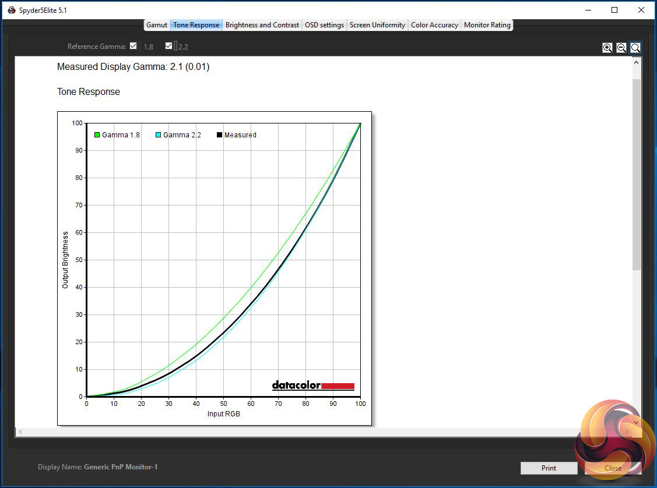Screen dimensions: 657x488
Task: Switch to the Gamut tab
Action: click(x=157, y=25)
